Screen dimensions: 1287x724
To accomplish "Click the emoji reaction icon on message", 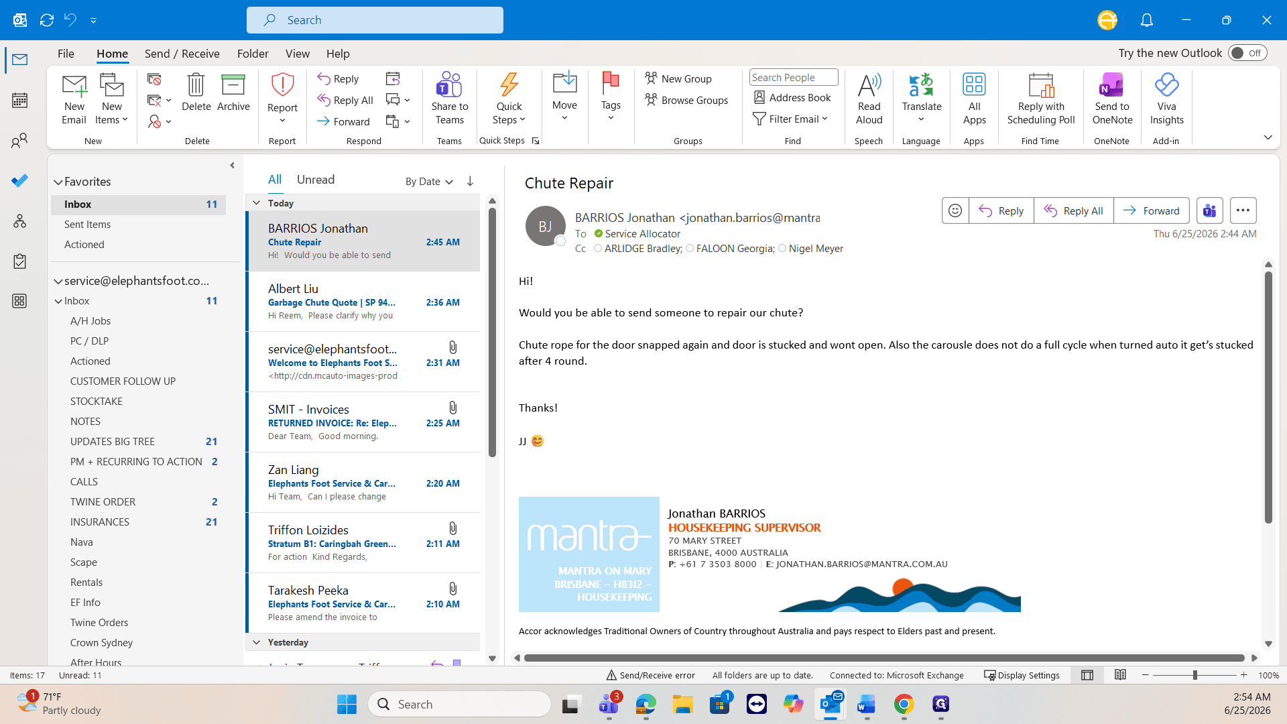I will pyautogui.click(x=955, y=210).
